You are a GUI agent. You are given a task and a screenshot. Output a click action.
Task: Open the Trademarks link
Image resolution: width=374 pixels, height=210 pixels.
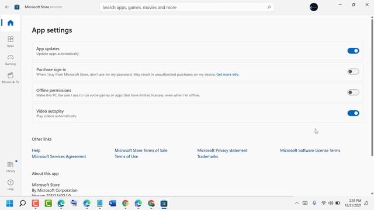[207, 156]
